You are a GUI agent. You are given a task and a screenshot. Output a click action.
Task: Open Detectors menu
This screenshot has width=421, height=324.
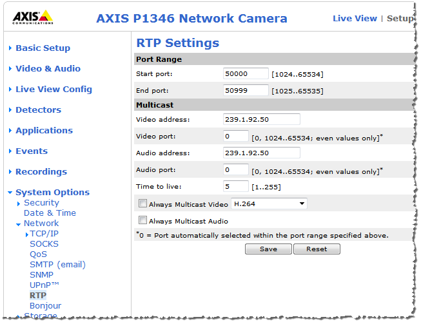point(39,110)
